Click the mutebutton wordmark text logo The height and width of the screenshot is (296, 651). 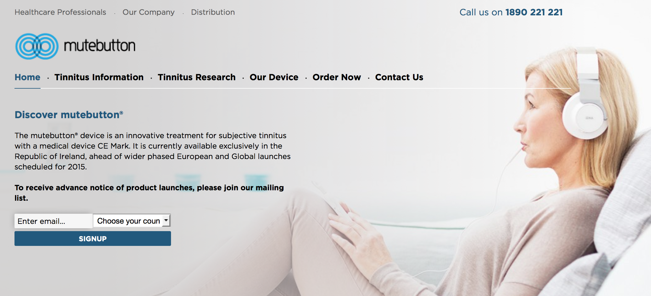point(99,46)
